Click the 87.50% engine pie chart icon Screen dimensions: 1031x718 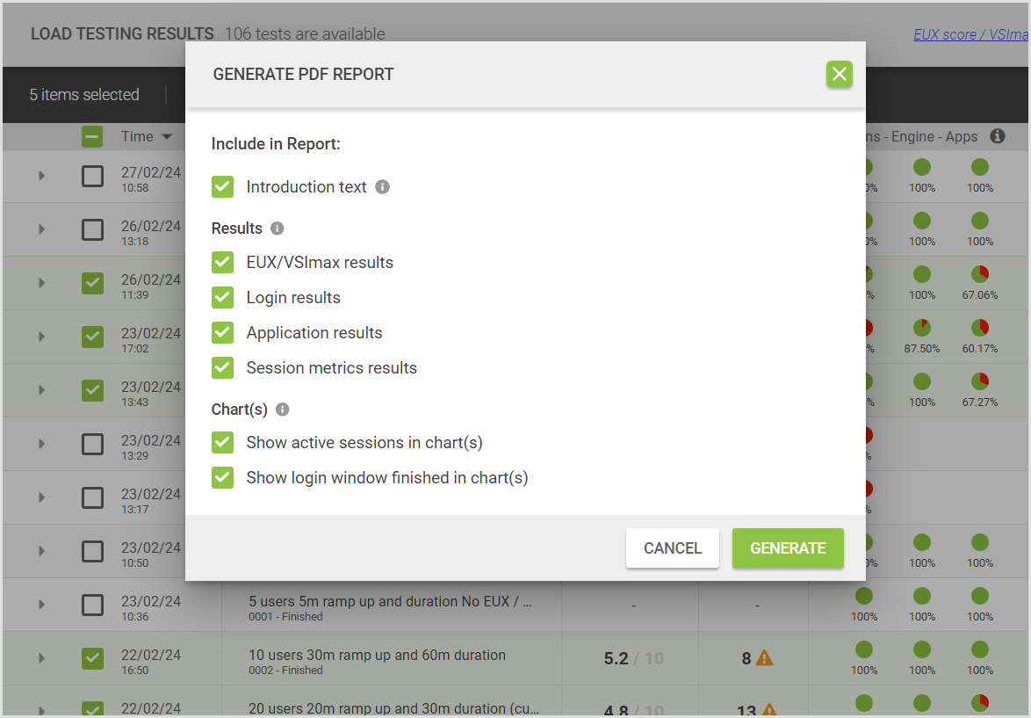point(922,328)
